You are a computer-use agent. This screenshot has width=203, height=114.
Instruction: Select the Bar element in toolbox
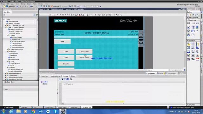pos(197,27)
